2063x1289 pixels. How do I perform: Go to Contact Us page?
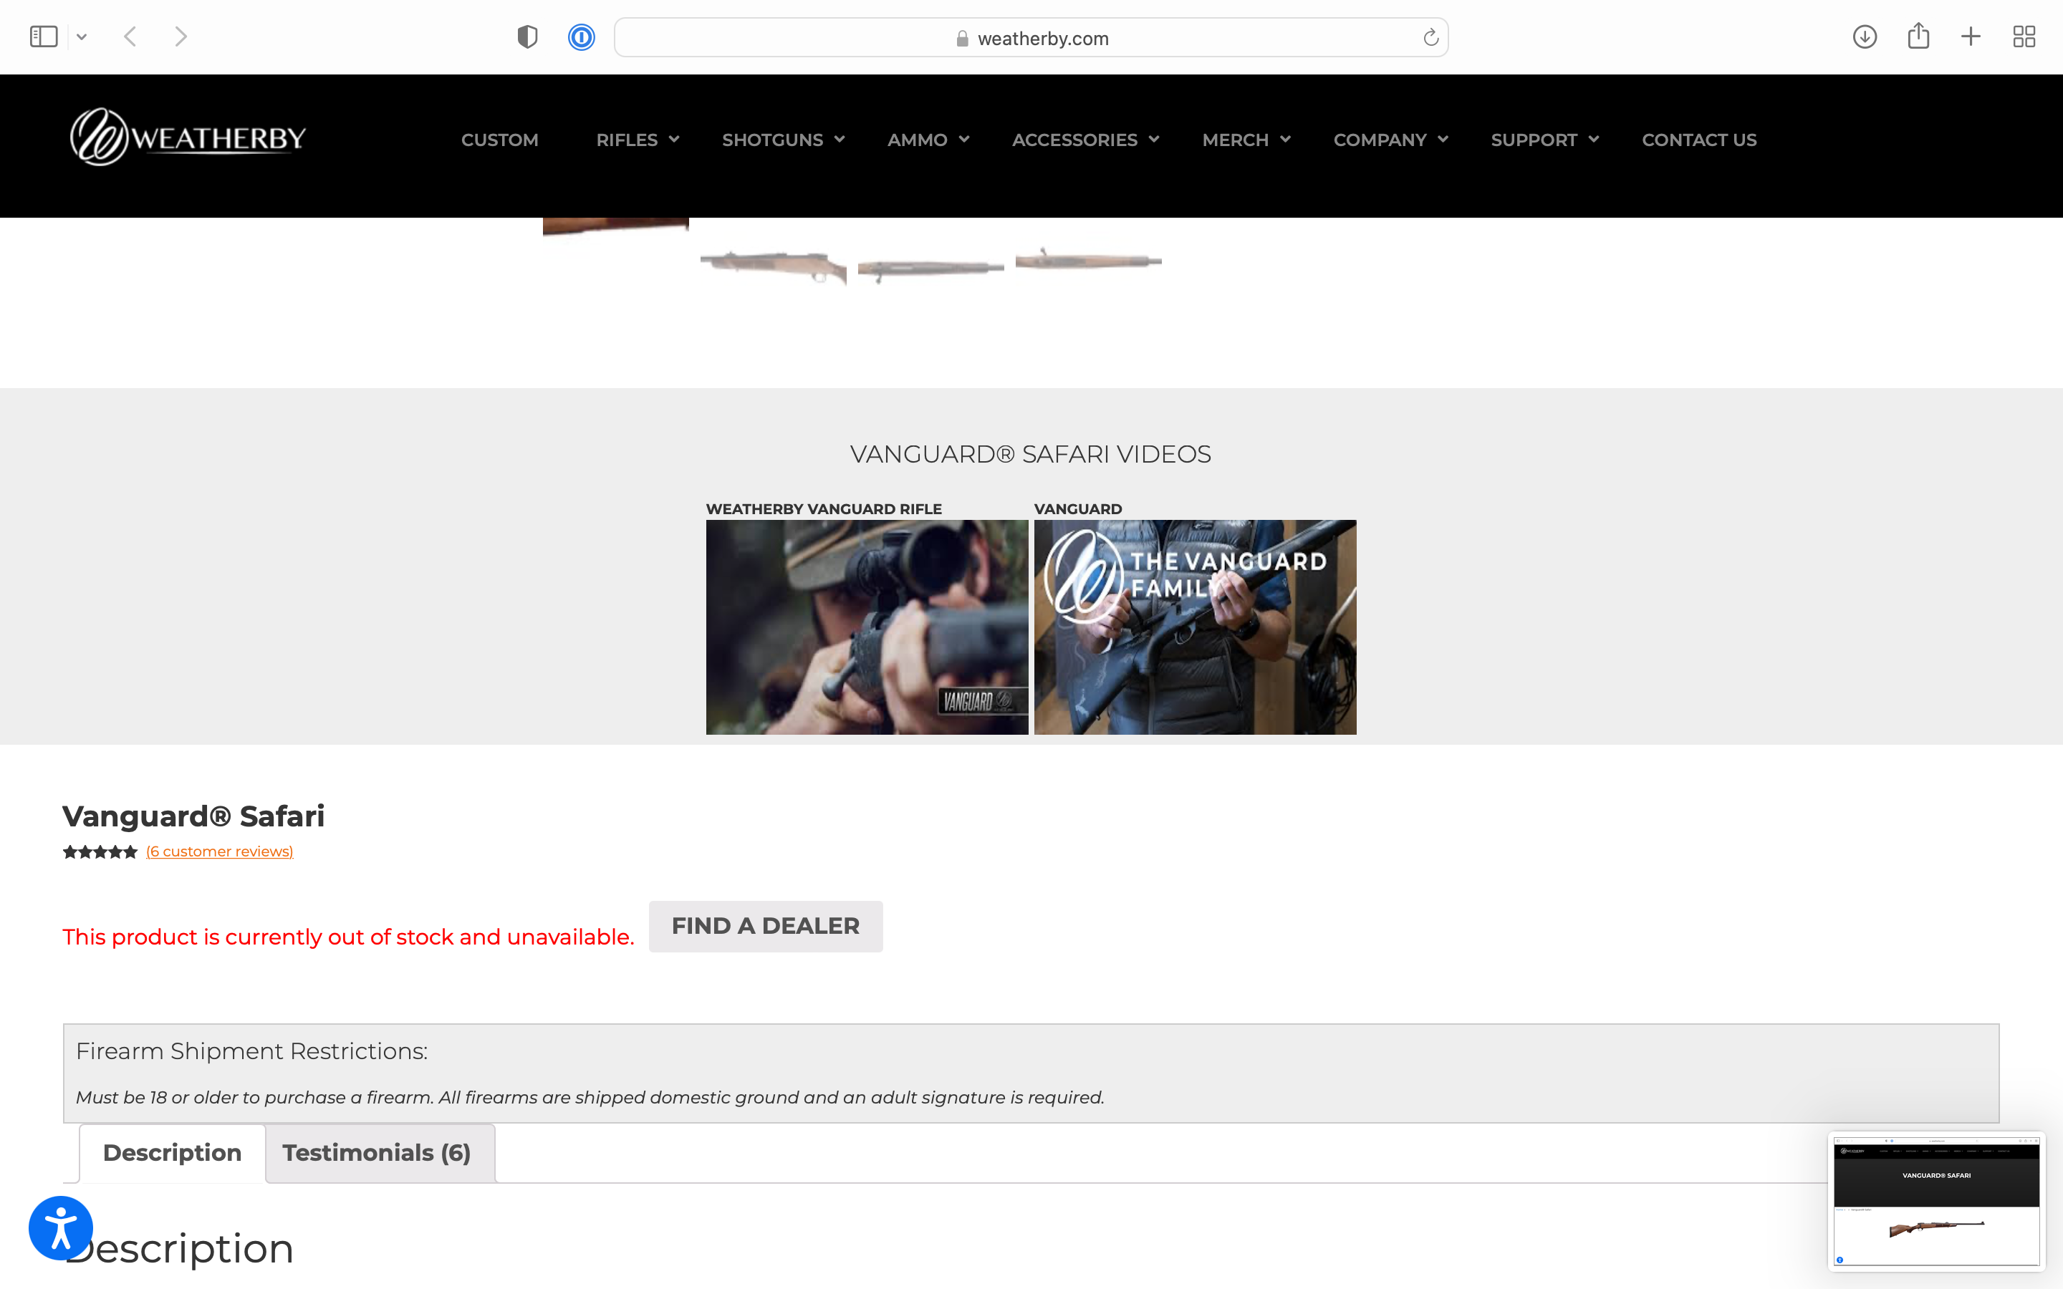click(1699, 140)
